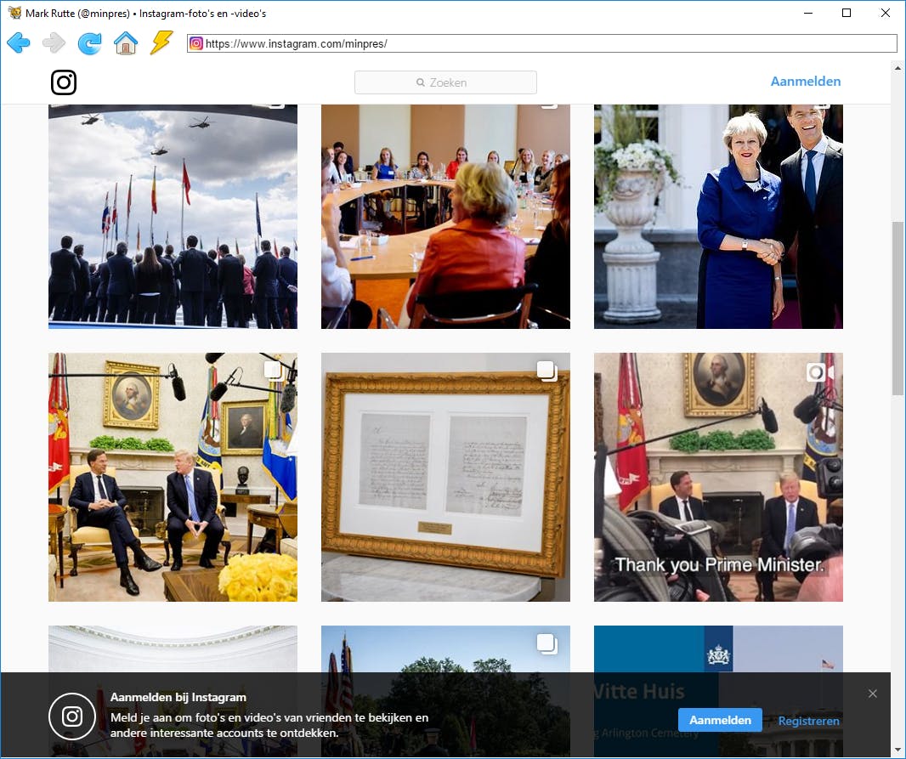Image resolution: width=906 pixels, height=759 pixels.
Task: Open Registreren to create an account
Action: pyautogui.click(x=808, y=720)
